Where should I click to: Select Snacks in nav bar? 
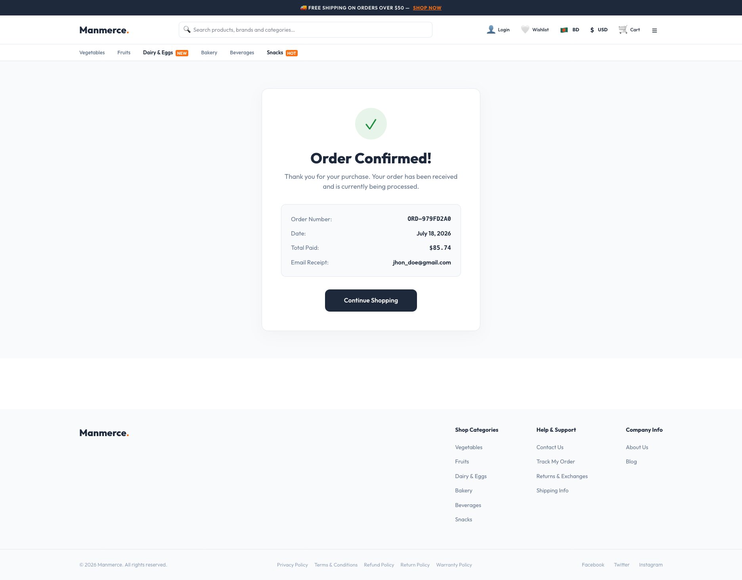point(275,53)
